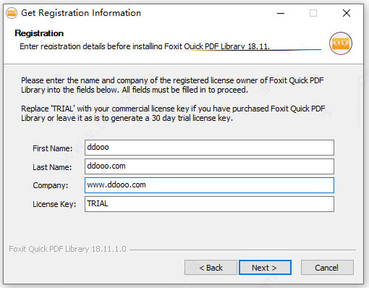Click the bold Registration heading
The image size is (369, 288).
point(39,33)
